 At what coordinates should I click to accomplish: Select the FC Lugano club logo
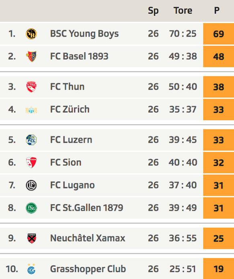coord(31,185)
